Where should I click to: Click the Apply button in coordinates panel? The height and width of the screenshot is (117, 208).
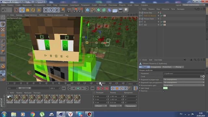point(131,106)
